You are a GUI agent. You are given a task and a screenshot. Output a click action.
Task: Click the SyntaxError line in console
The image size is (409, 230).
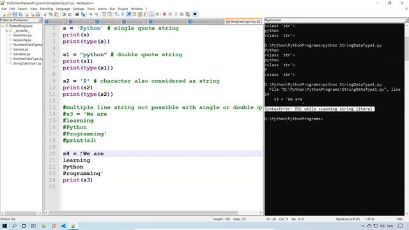coord(320,109)
